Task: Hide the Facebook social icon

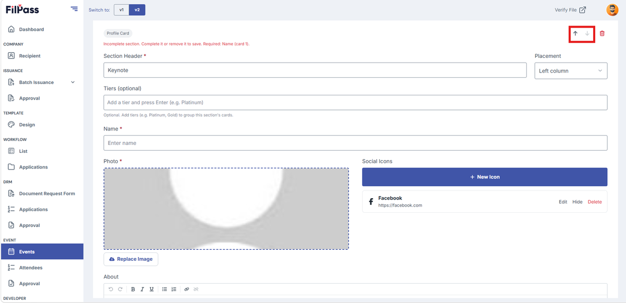Action: (577, 202)
